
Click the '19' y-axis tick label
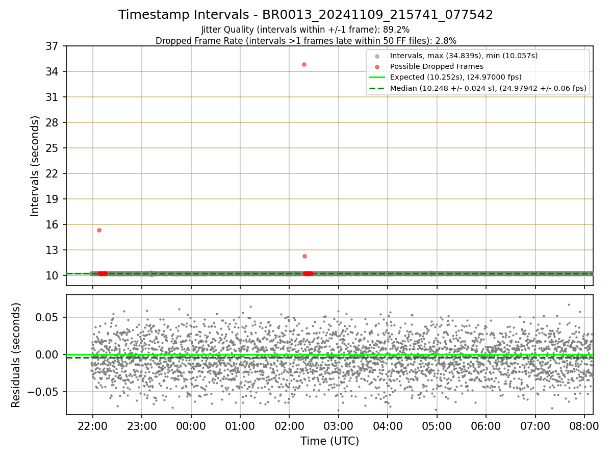tap(53, 199)
